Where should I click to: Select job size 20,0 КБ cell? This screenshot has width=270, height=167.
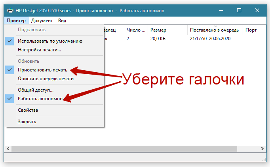(158, 39)
